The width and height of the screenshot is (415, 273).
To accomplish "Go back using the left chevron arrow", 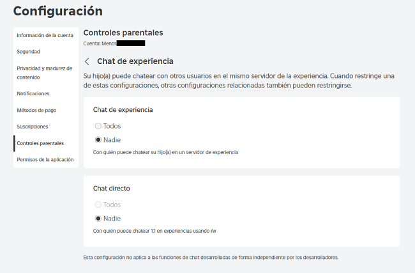I will coord(87,61).
